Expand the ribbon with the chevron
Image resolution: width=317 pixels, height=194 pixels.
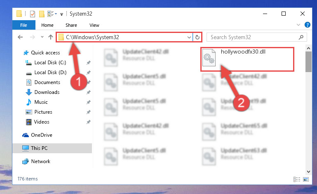pos(298,25)
